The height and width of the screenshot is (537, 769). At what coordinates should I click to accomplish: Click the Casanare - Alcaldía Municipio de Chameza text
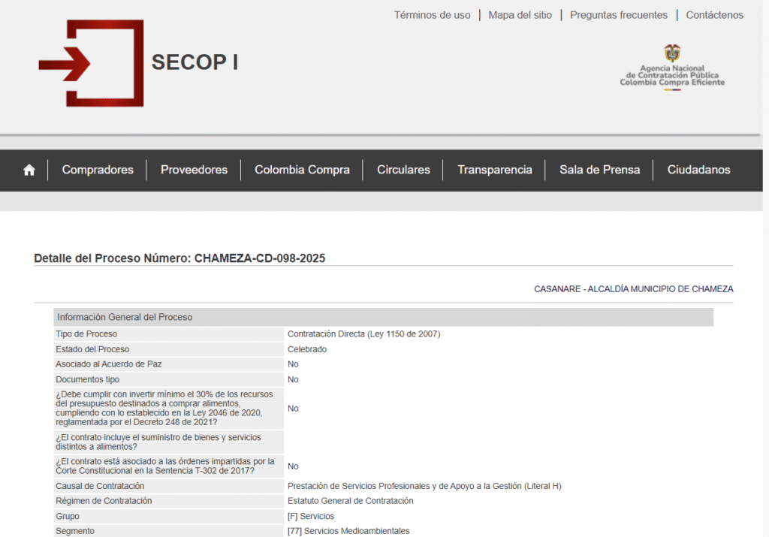pos(633,289)
